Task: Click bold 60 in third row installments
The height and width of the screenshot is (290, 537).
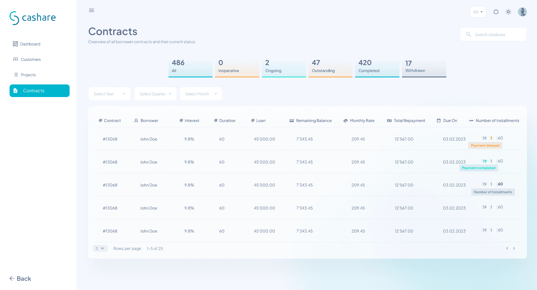Action: click(500, 184)
